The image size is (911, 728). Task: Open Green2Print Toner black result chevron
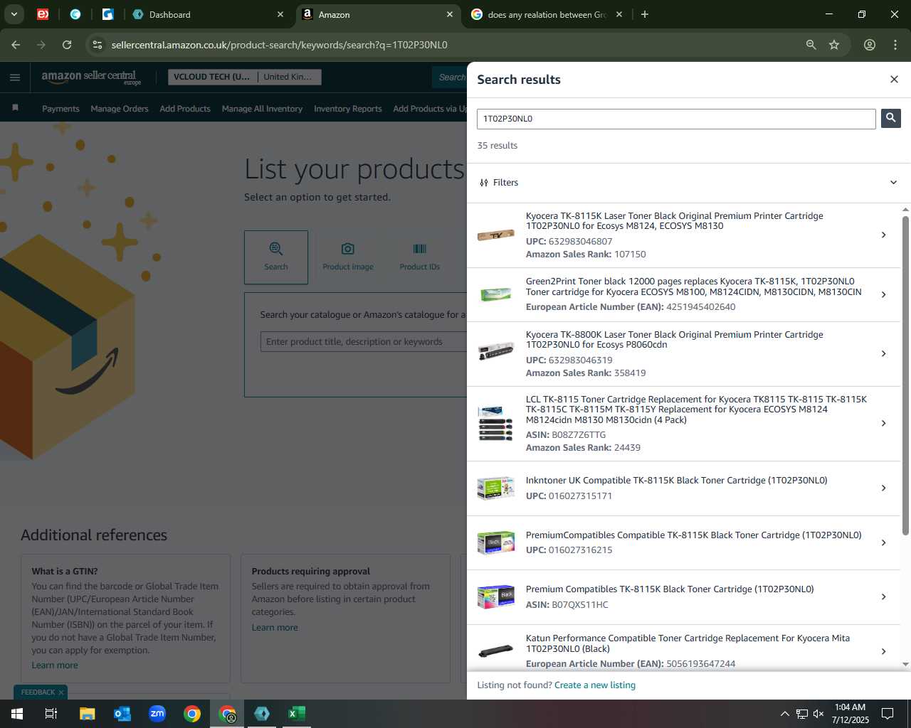883,294
